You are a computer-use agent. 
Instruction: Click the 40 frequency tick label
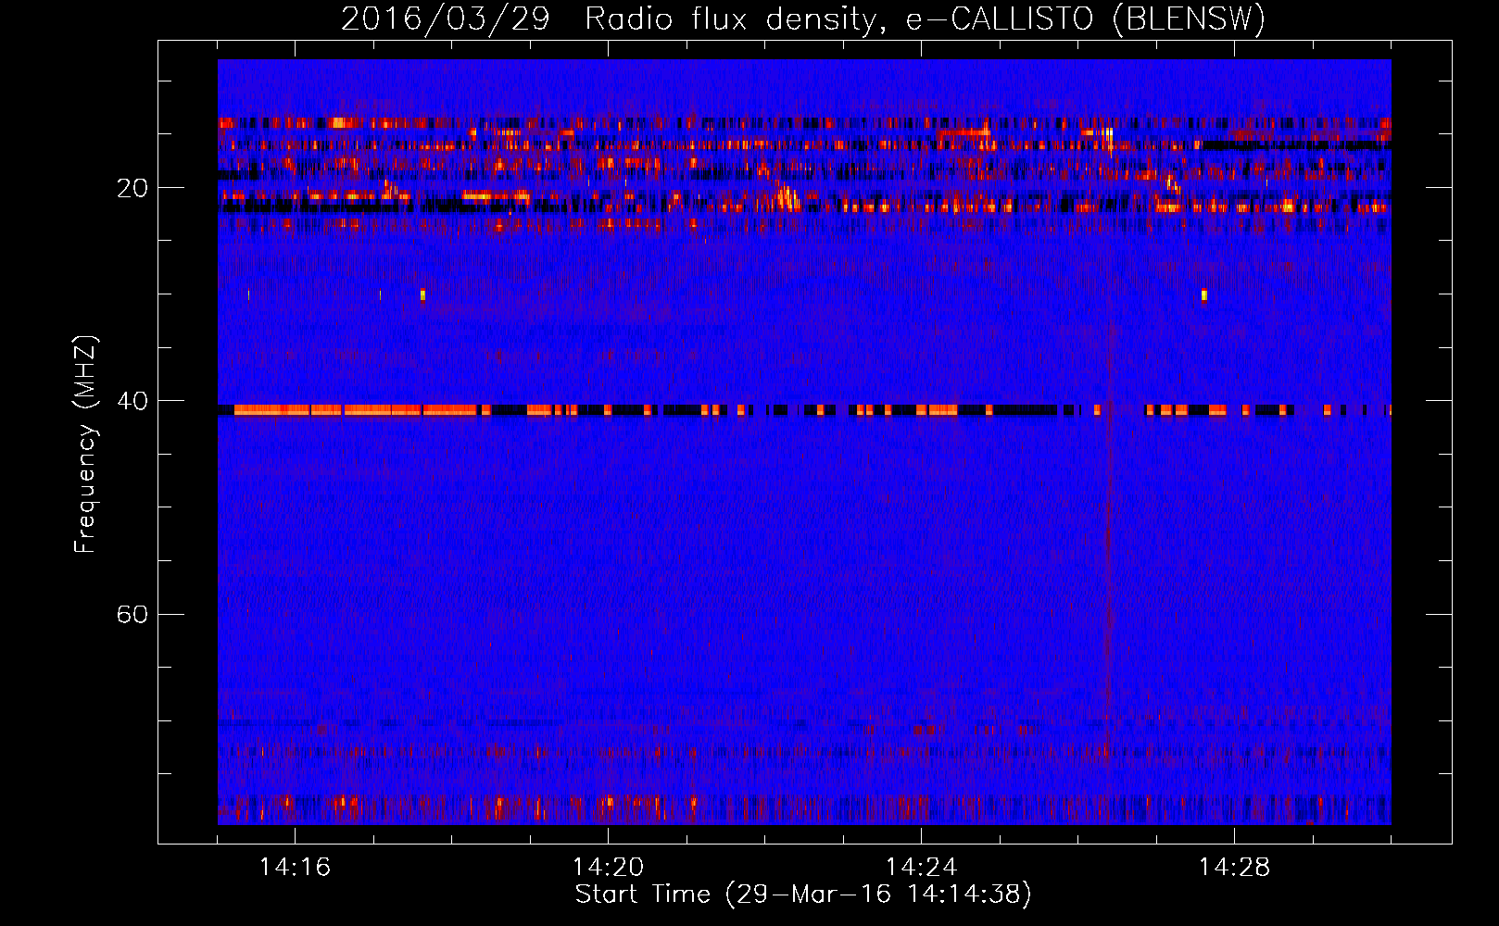tap(132, 401)
